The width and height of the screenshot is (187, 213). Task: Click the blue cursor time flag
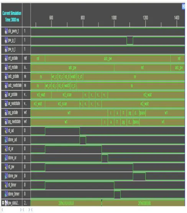coord(183,7)
